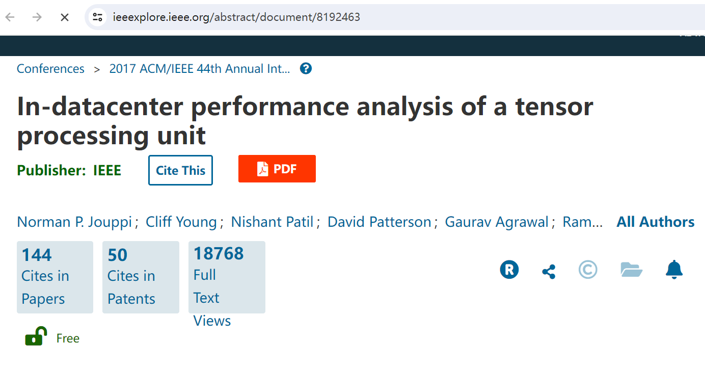Image resolution: width=705 pixels, height=369 pixels.
Task: Open the red PDF button
Action: pos(277,169)
